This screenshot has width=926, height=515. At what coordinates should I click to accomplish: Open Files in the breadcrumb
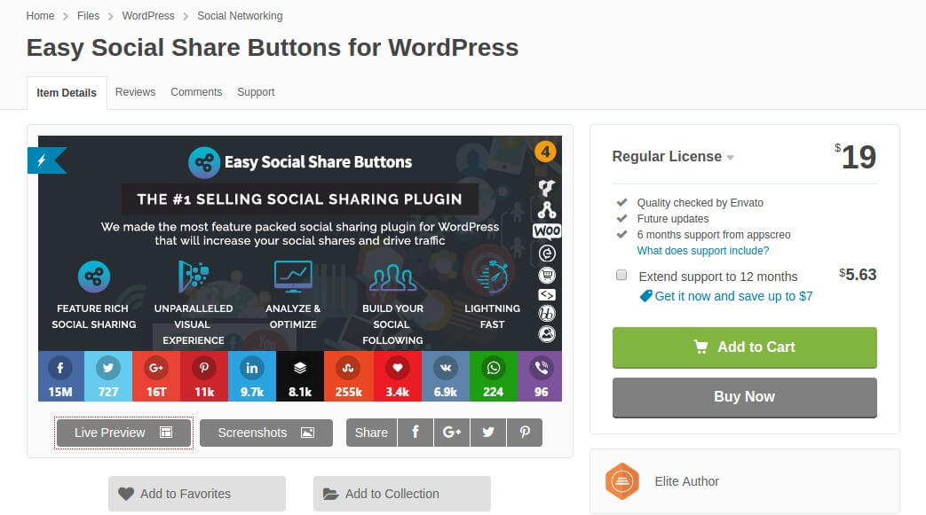click(88, 16)
